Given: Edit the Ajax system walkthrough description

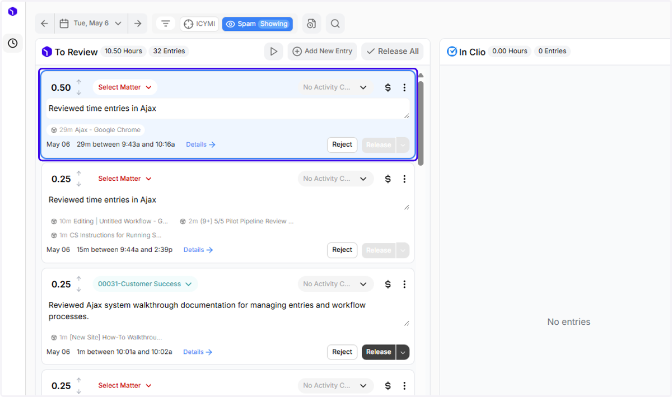Looking at the screenshot, I should (228, 311).
